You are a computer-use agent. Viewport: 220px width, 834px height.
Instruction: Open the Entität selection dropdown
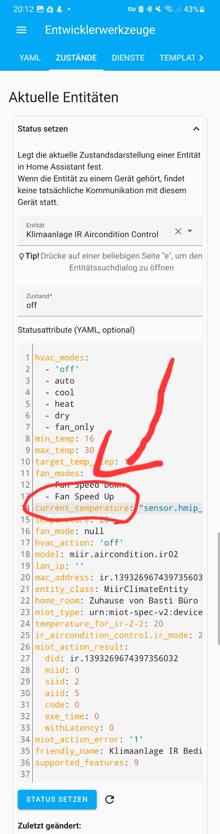coord(190,231)
